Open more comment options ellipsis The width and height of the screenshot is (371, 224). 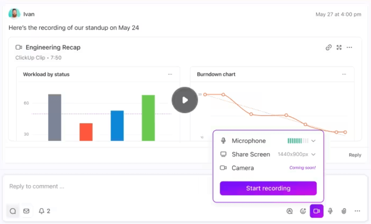[357, 211]
